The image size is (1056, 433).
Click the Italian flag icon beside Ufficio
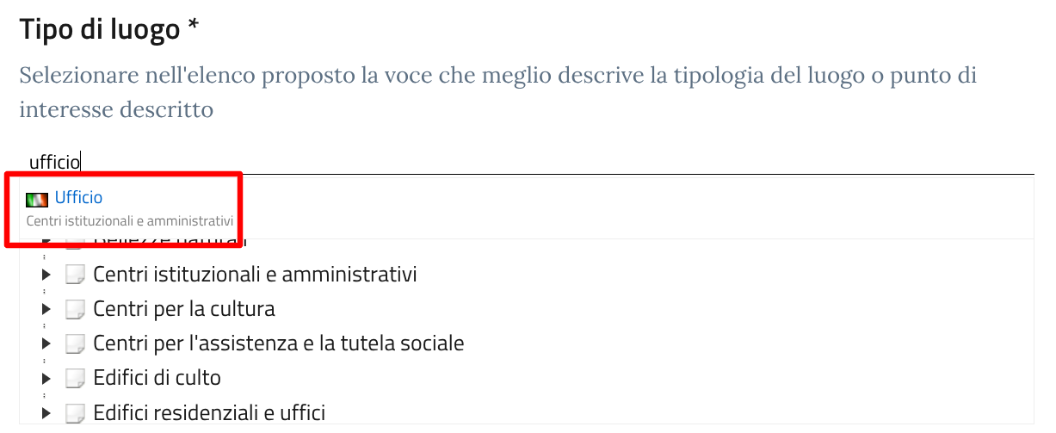coord(37,200)
